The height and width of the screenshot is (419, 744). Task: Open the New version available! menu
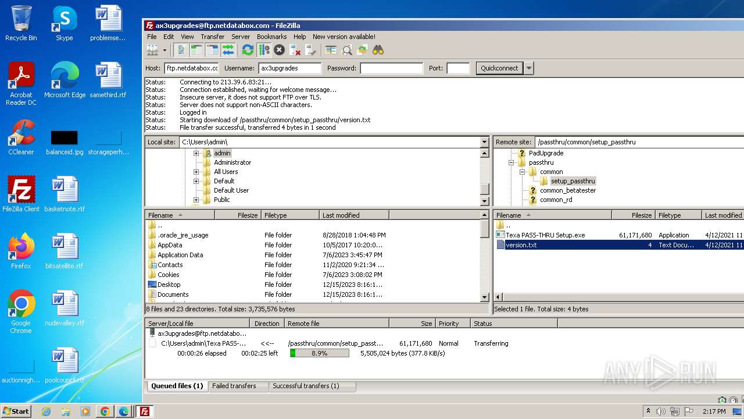[344, 37]
